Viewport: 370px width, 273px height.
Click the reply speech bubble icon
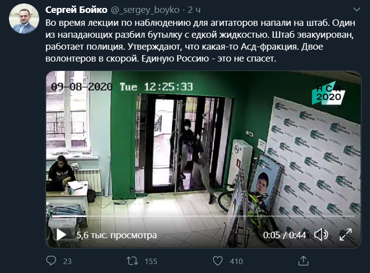51,261
